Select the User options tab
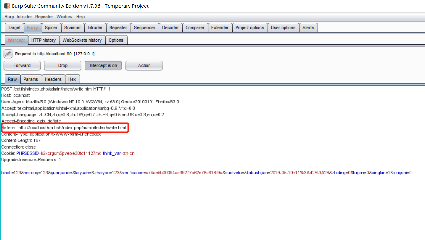 pos(283,28)
